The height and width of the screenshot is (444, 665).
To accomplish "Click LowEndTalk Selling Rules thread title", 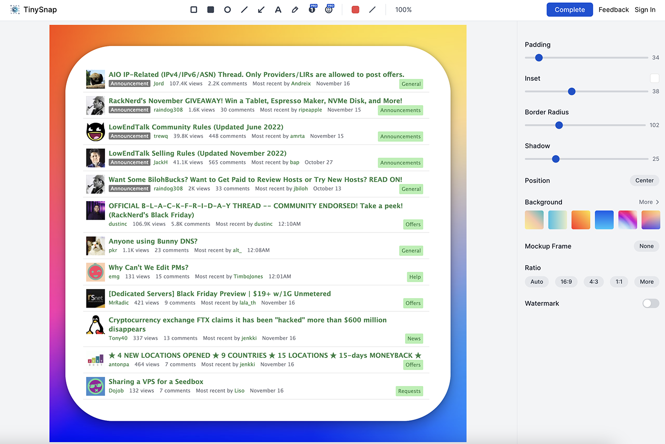I will (198, 153).
